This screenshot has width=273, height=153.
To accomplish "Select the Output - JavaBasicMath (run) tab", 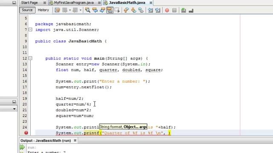I will [x=46, y=141].
